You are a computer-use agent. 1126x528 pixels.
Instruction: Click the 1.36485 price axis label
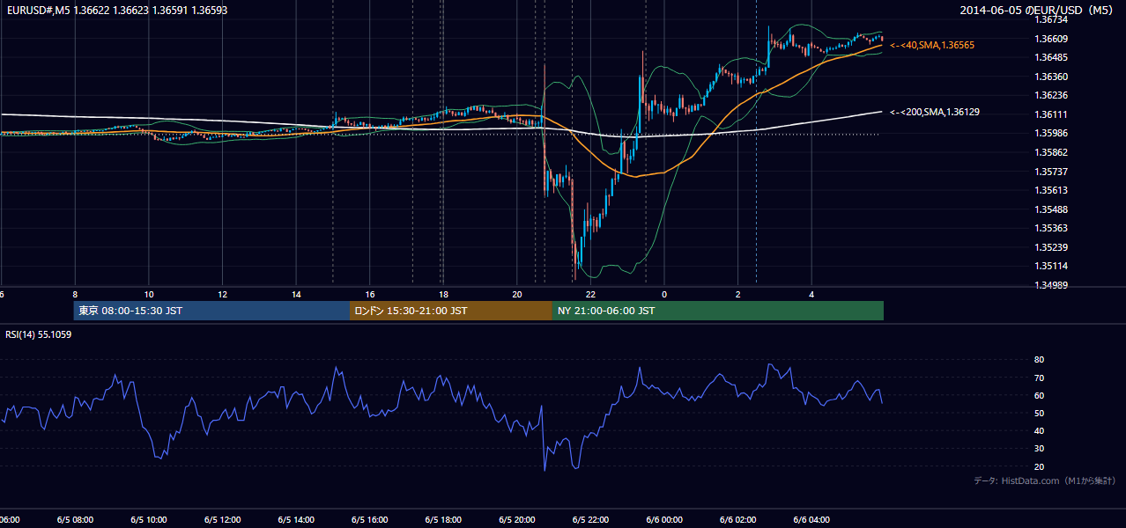coord(1050,57)
